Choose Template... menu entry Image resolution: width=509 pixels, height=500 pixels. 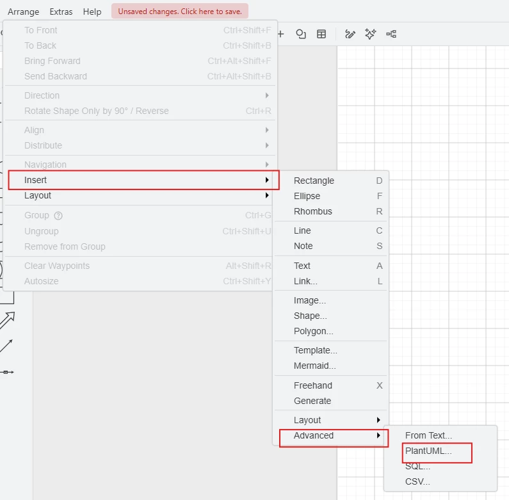click(331, 350)
